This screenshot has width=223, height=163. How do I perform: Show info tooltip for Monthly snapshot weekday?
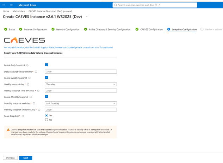pos(34,103)
